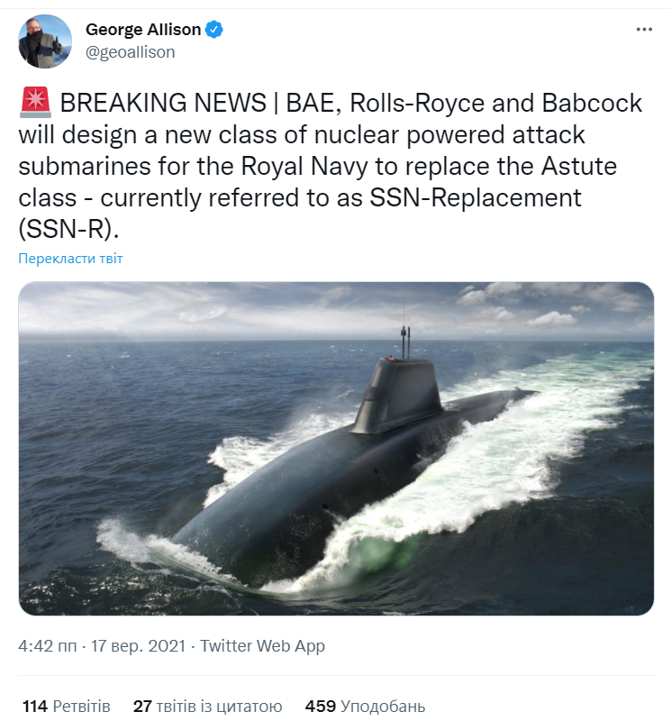Open the Twitter Web App source link

[x=262, y=645]
